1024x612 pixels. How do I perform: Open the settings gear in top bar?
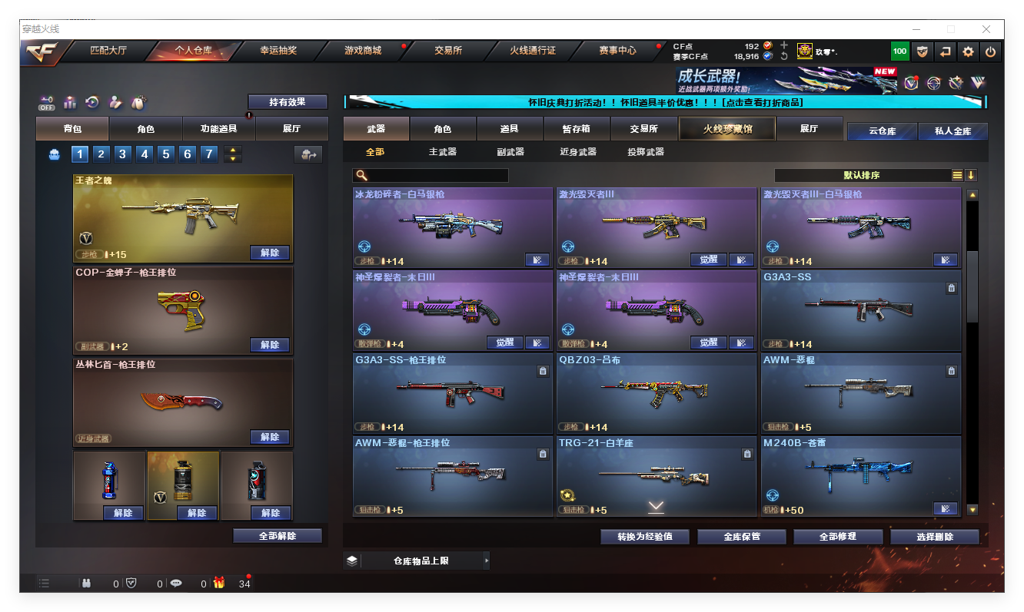[x=968, y=51]
